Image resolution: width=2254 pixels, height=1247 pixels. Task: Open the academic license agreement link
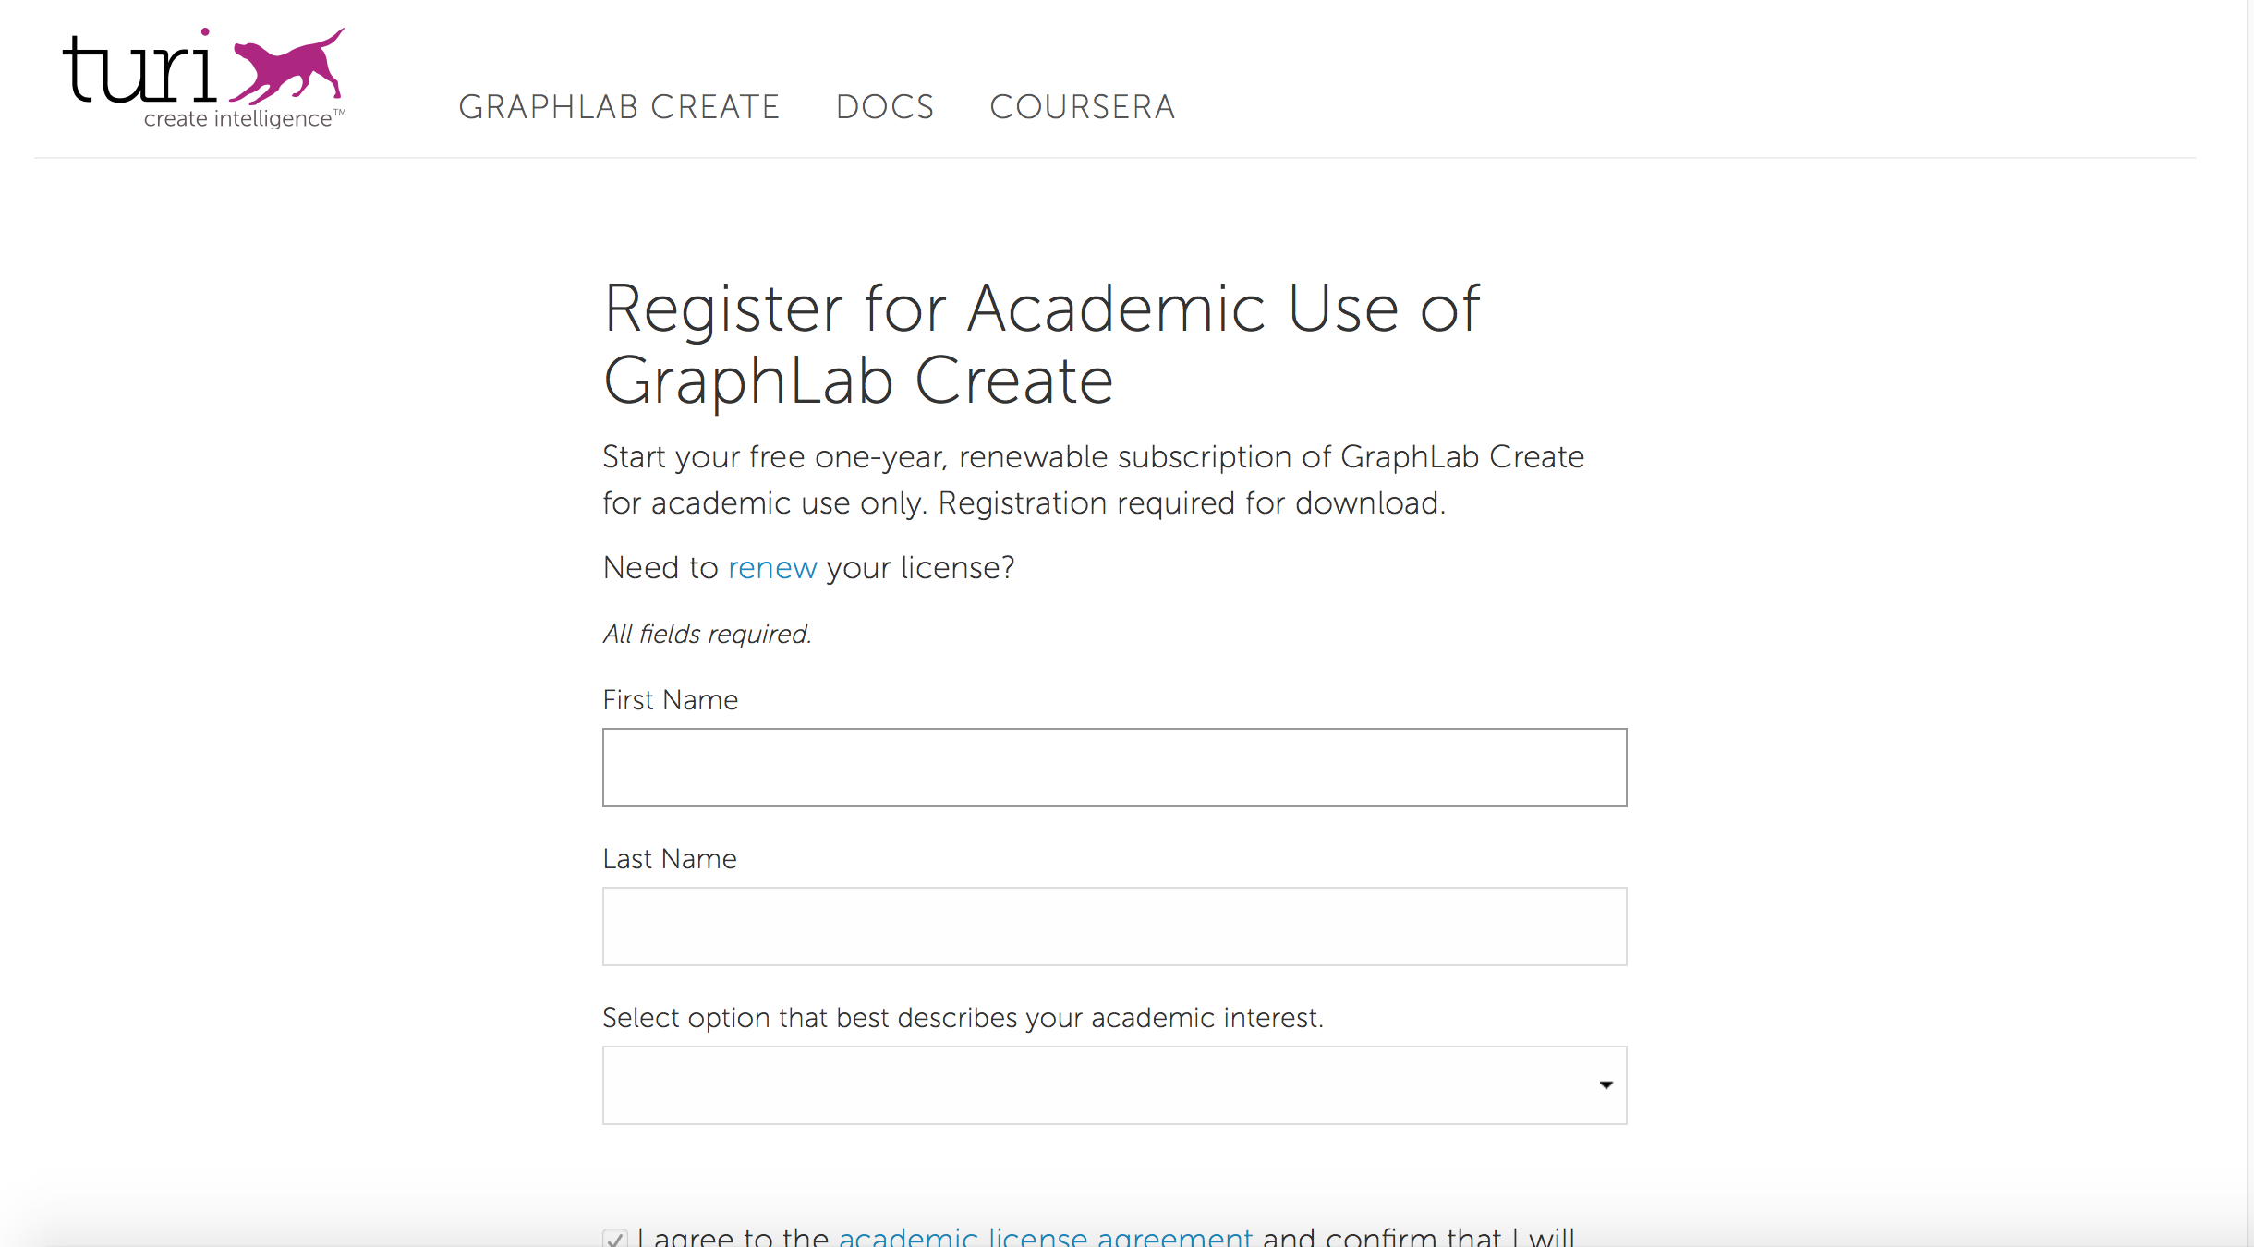[x=1045, y=1236]
